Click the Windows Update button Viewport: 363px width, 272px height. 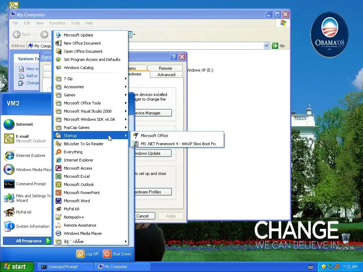click(x=153, y=153)
